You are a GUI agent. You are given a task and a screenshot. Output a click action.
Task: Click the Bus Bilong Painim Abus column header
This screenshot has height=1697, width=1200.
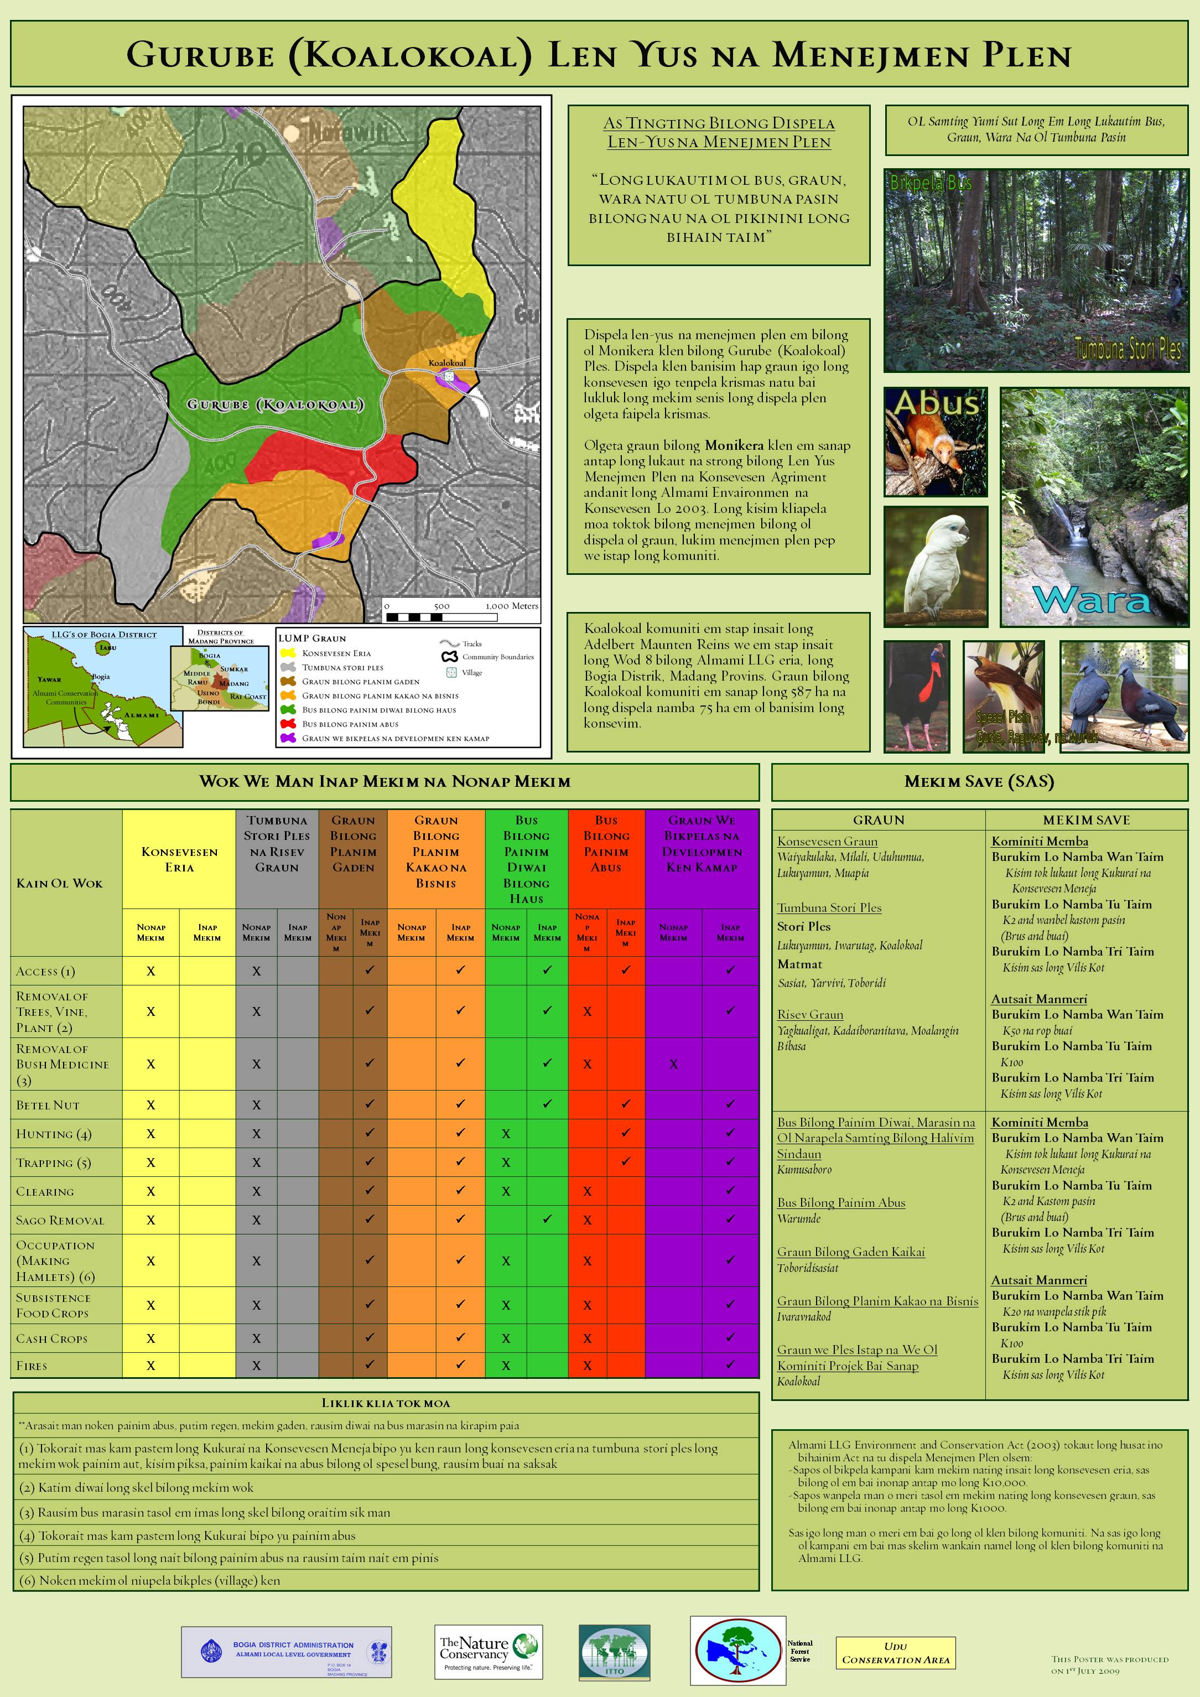tap(606, 860)
